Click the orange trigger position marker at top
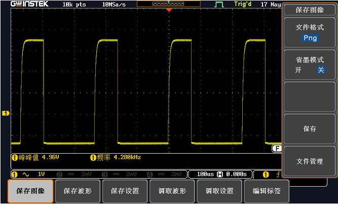338x204 pixels. point(169,10)
